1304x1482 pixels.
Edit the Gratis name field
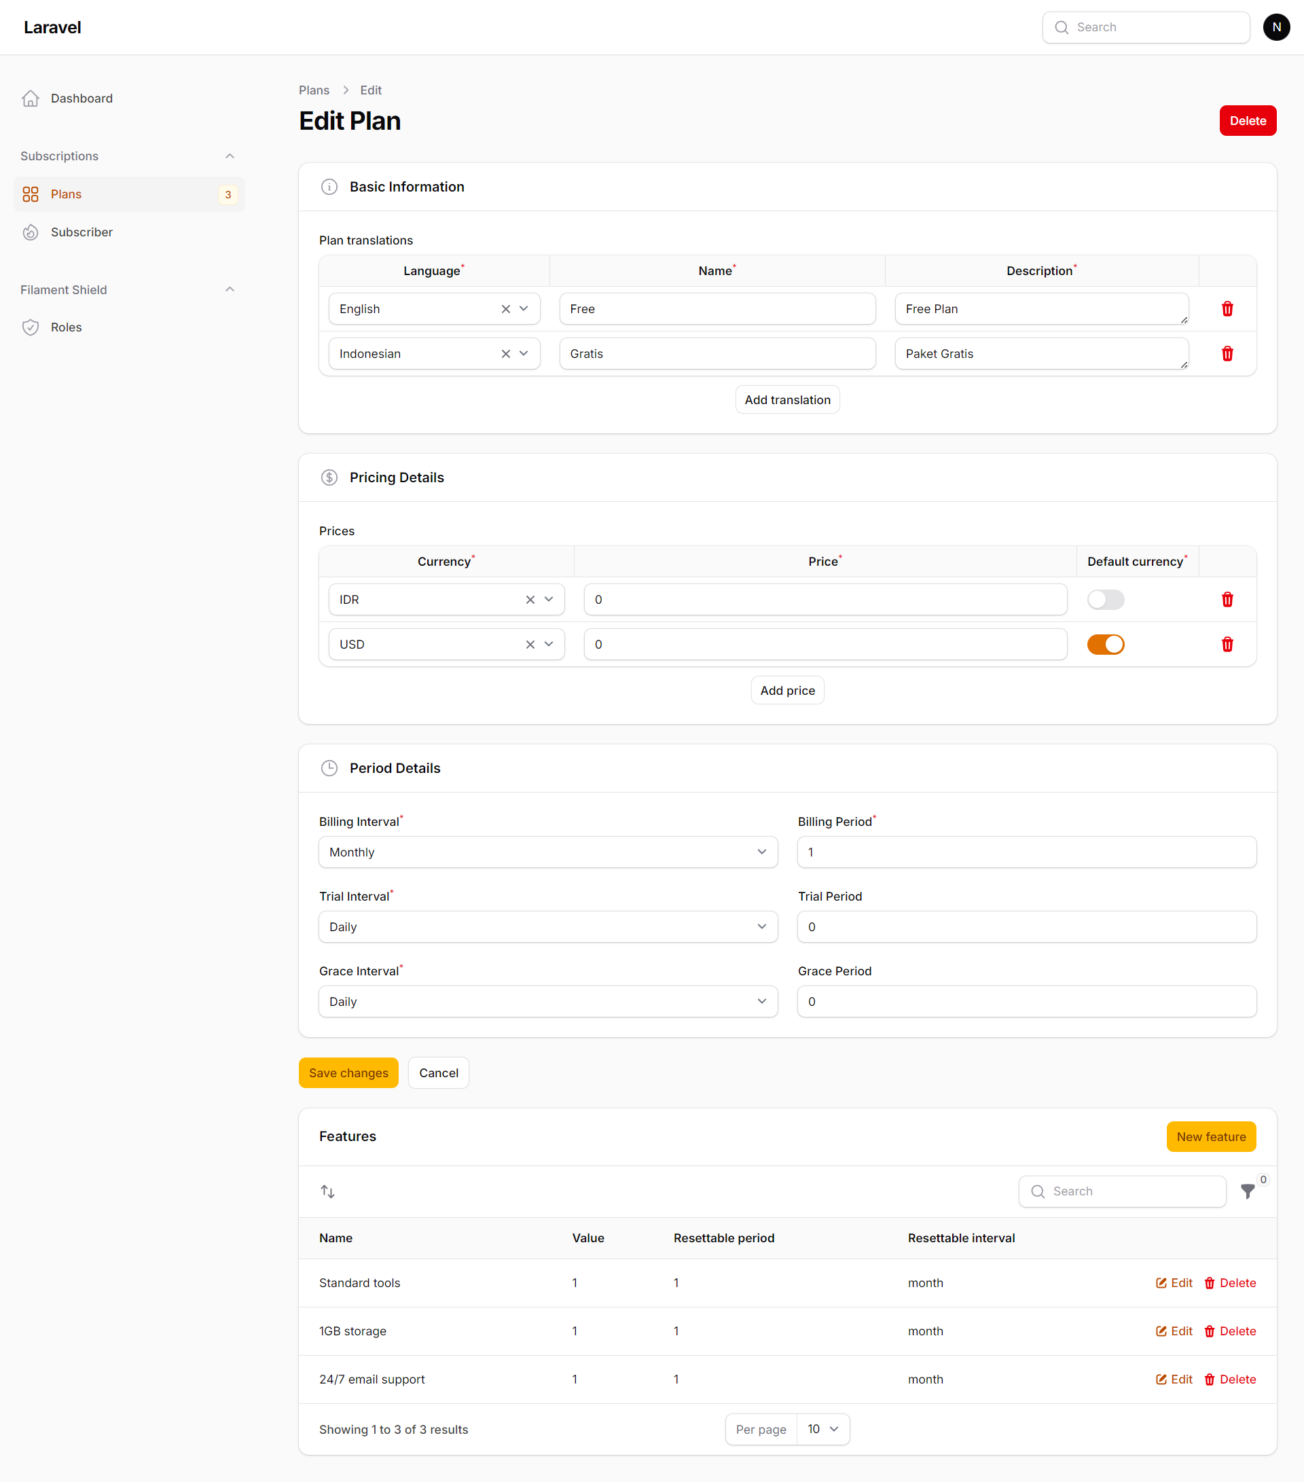click(717, 354)
